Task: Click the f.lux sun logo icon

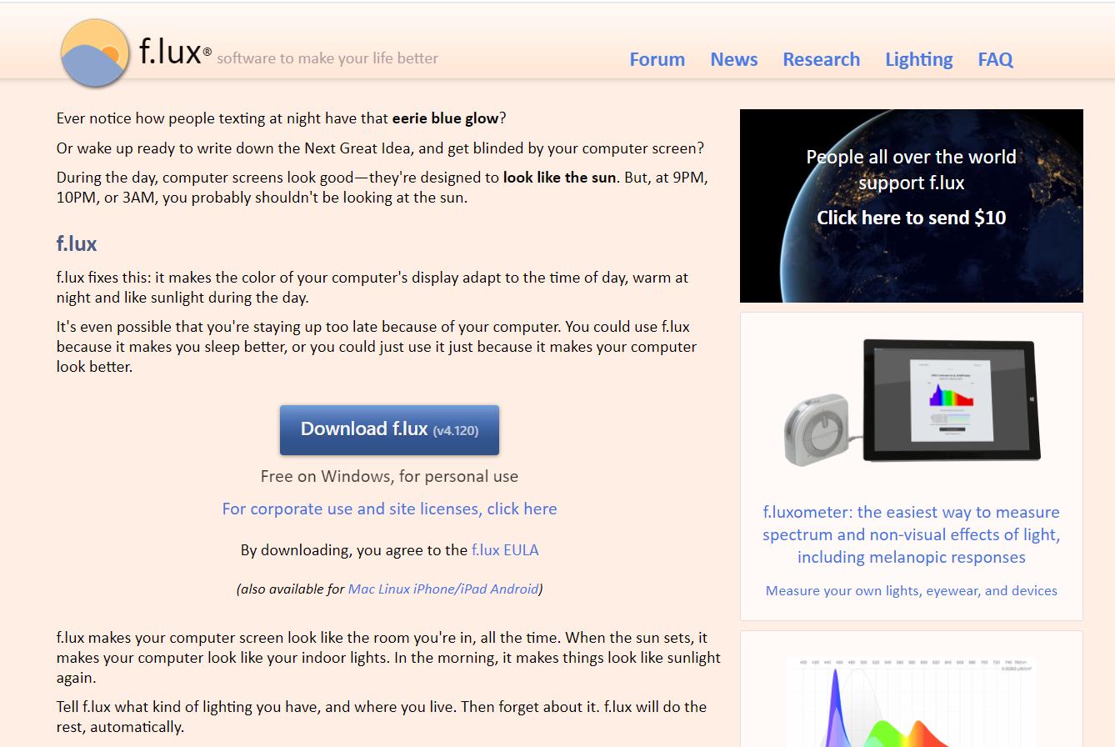Action: pos(94,53)
